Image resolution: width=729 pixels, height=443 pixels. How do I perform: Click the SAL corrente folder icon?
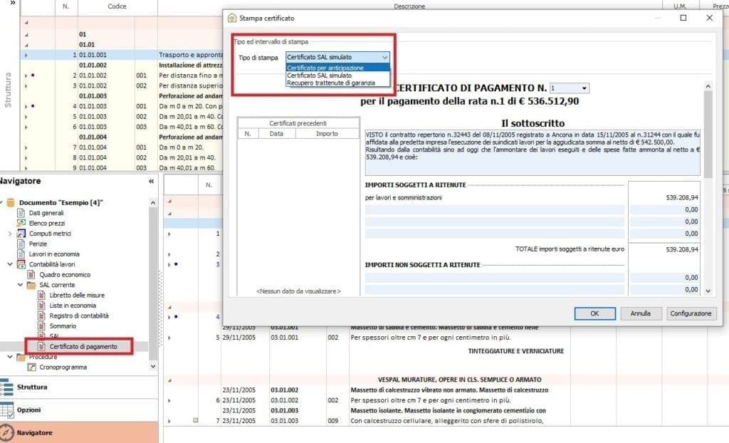click(x=31, y=286)
